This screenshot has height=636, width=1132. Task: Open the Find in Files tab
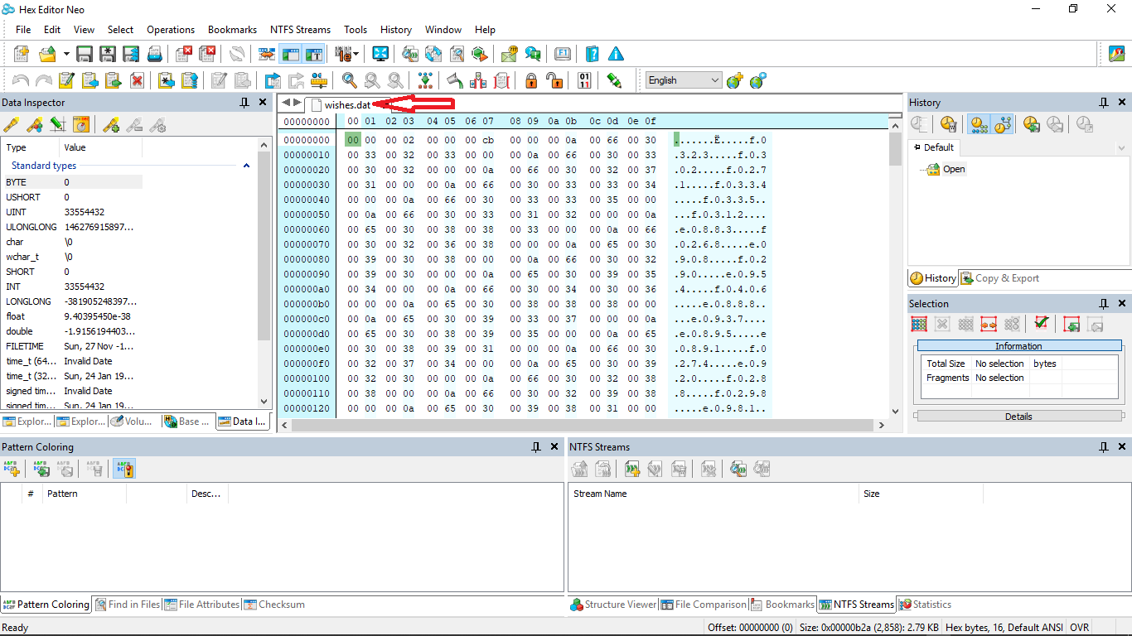pyautogui.click(x=128, y=605)
